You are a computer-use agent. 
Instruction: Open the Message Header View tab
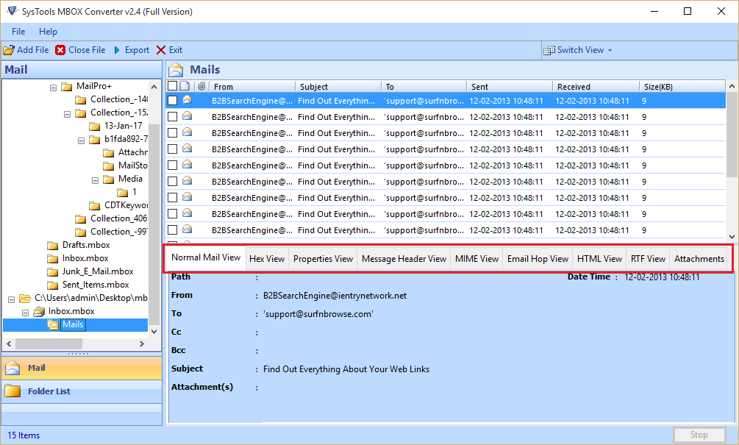pos(404,259)
